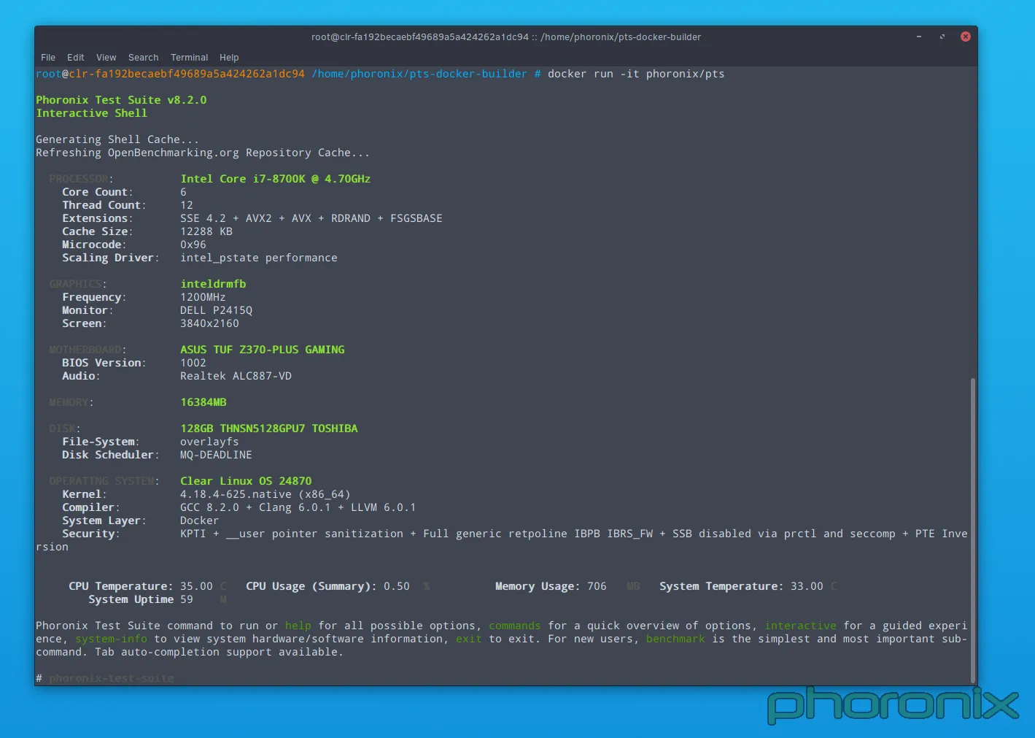
Task: Click the '16384MB' memory value
Action: pos(203,402)
